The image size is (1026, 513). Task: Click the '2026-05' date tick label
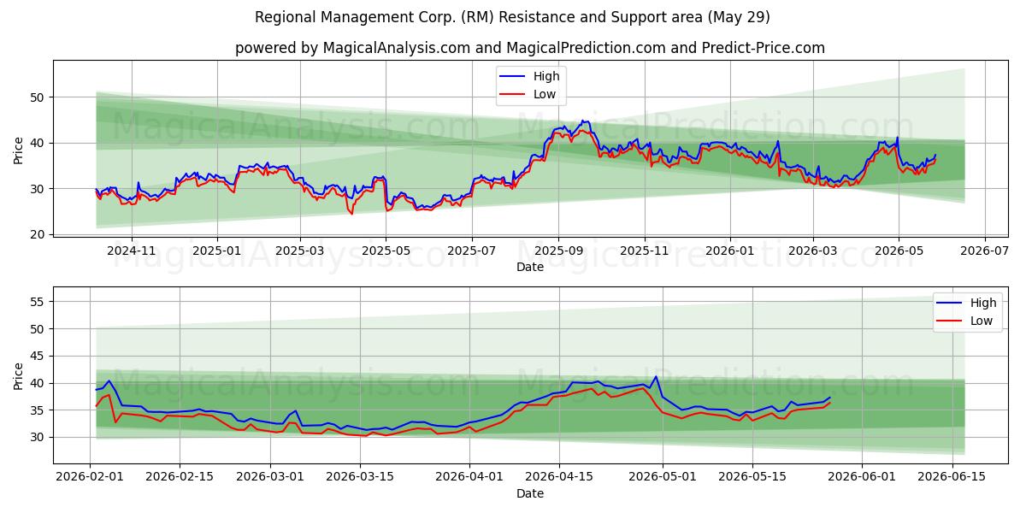tap(899, 251)
